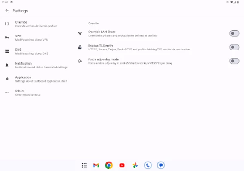Click the Others three-dots icon
Screen dimensions: 244x171
point(7,93)
